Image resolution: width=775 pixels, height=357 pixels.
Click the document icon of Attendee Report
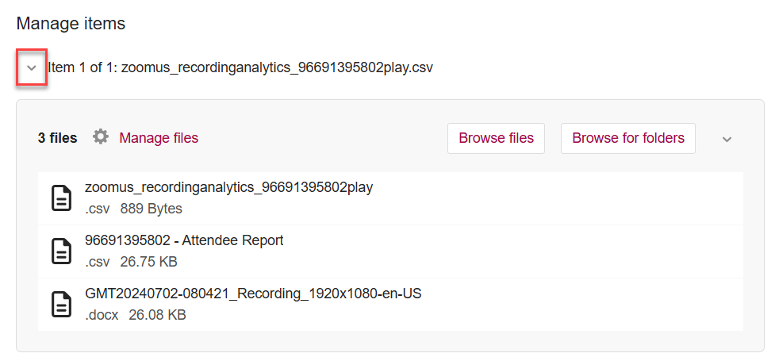point(62,251)
